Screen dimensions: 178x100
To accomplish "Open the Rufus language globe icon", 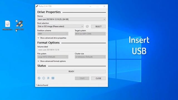I will (39, 78).
